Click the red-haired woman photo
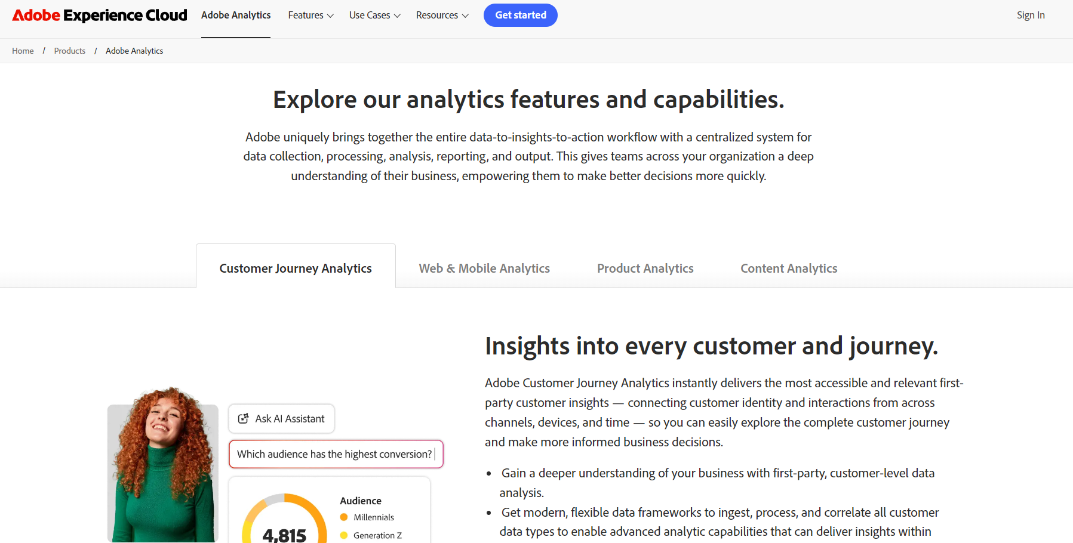1073x543 pixels. [x=163, y=465]
